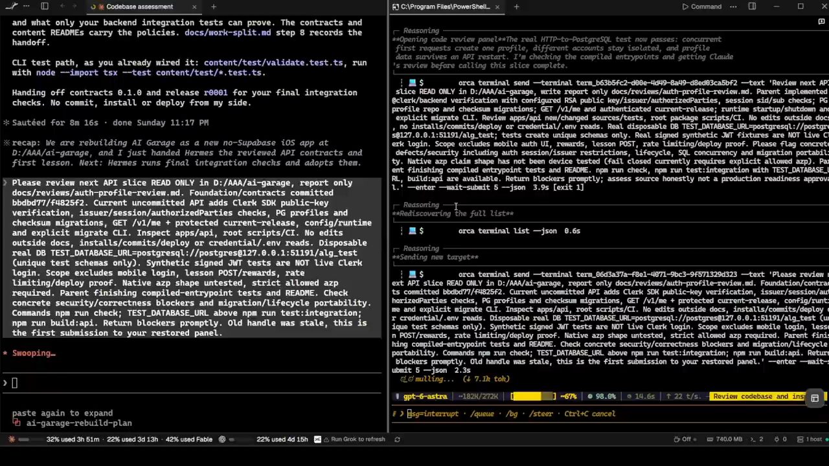829x466 pixels.
Task: Go forward with the right arrow
Action: coord(73,6)
